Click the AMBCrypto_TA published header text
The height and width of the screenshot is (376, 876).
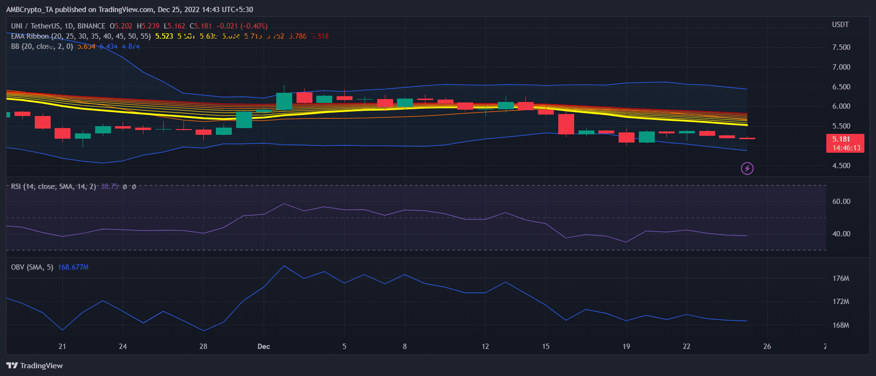[129, 10]
